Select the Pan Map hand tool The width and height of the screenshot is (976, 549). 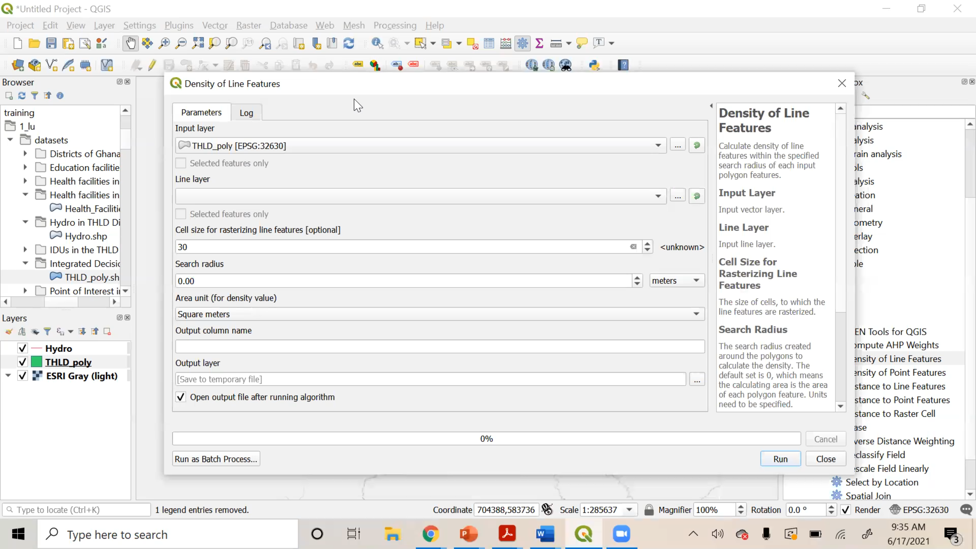[130, 43]
